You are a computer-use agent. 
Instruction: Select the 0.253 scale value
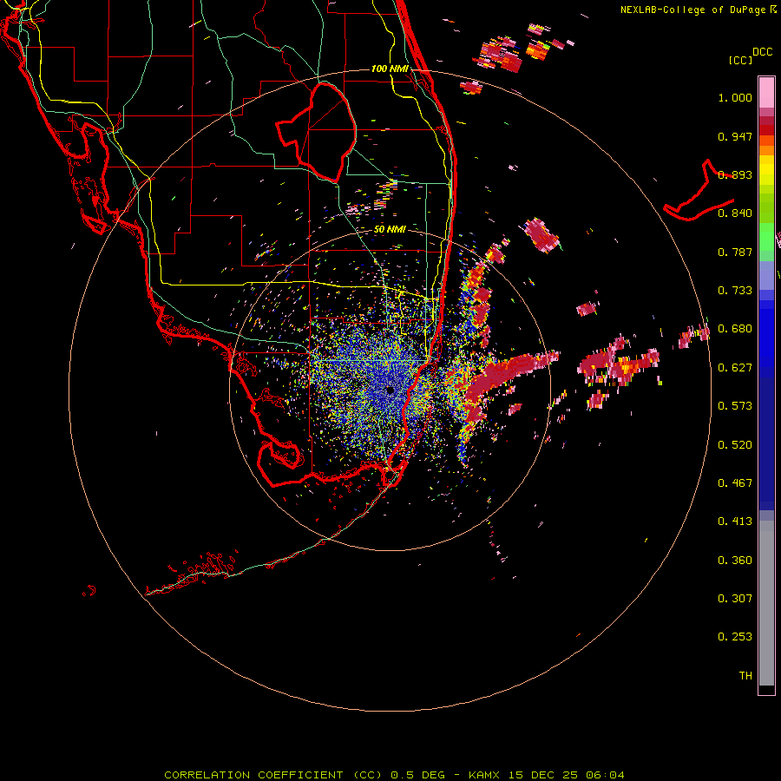click(735, 637)
